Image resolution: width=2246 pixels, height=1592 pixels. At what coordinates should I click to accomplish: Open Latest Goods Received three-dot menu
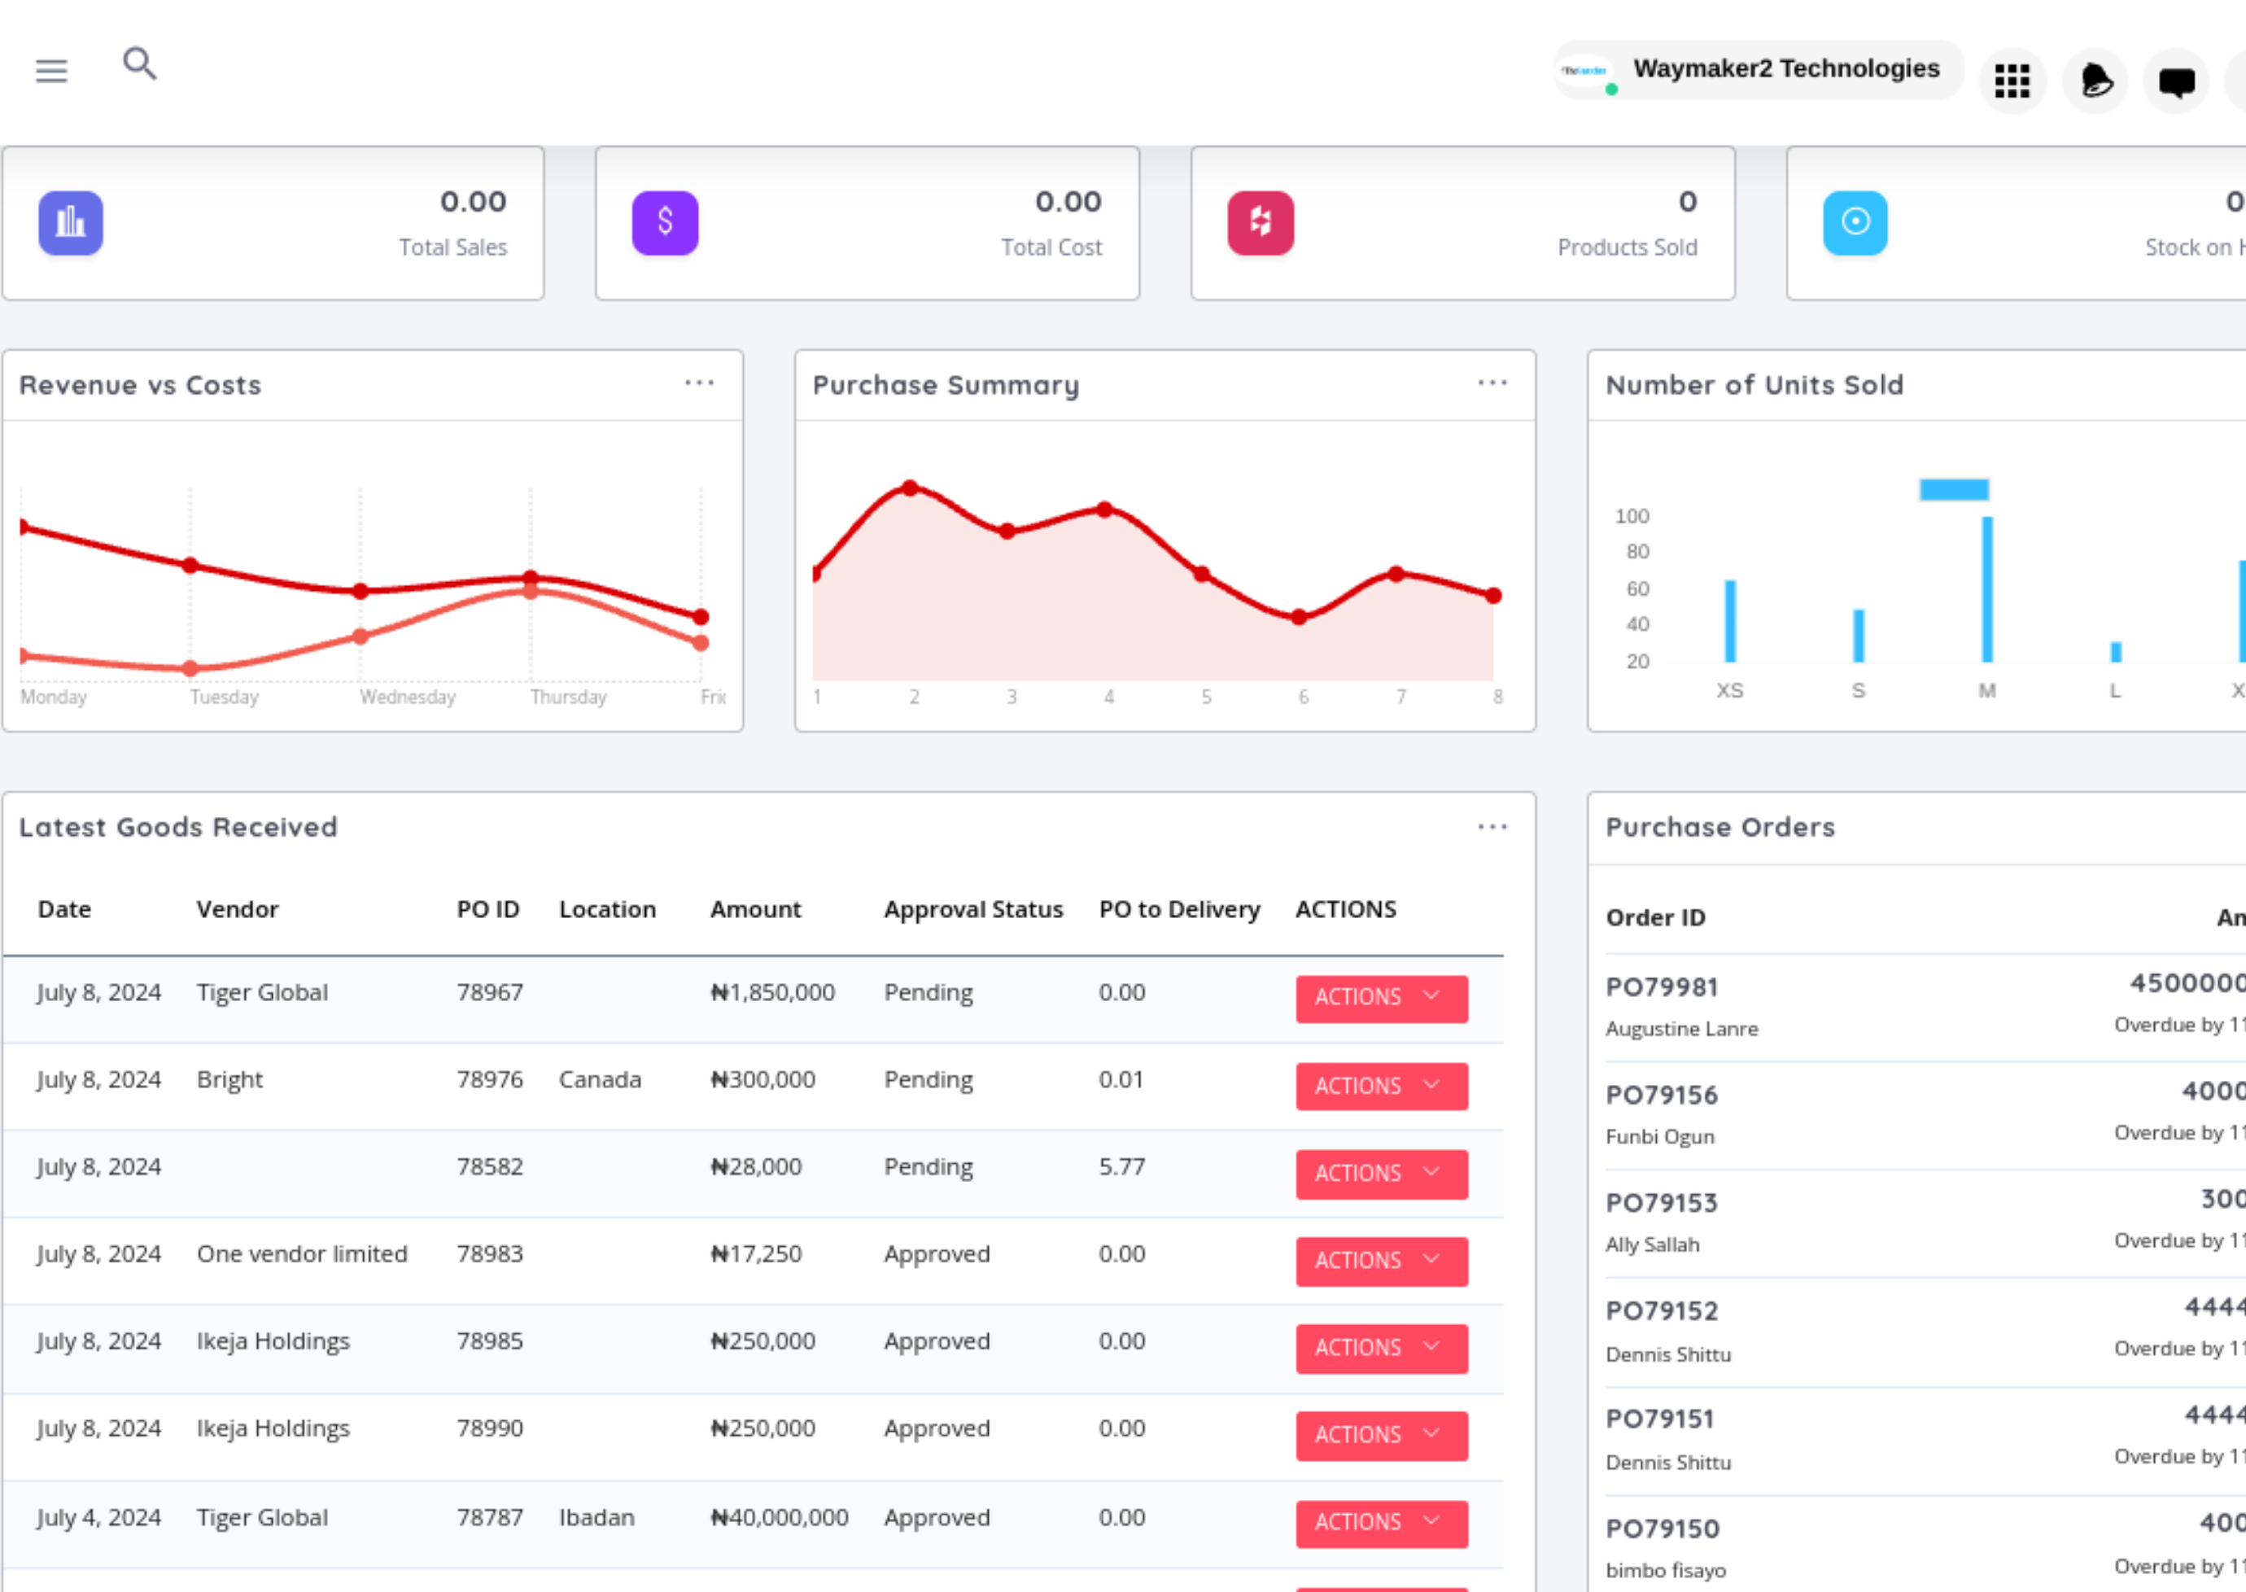pos(1492,828)
